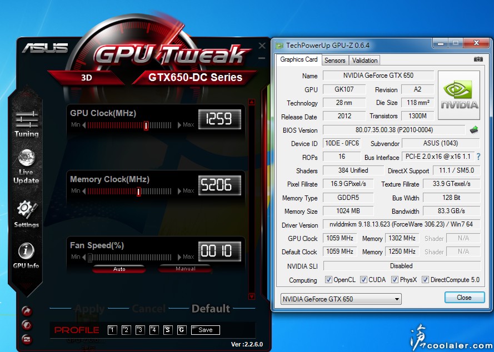Switch to the Graphics Card tab

click(x=298, y=59)
